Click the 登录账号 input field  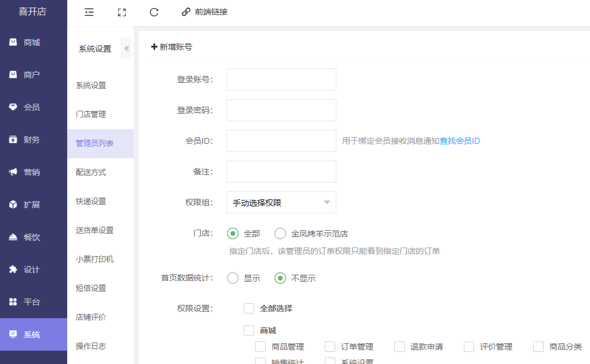[281, 79]
